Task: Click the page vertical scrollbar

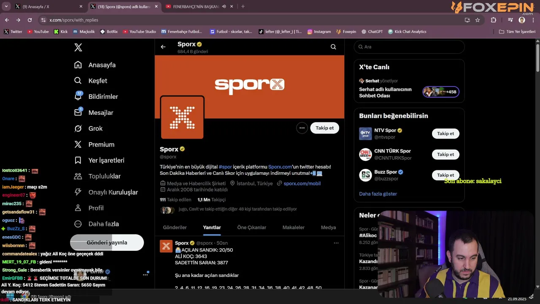Action: tap(537, 57)
